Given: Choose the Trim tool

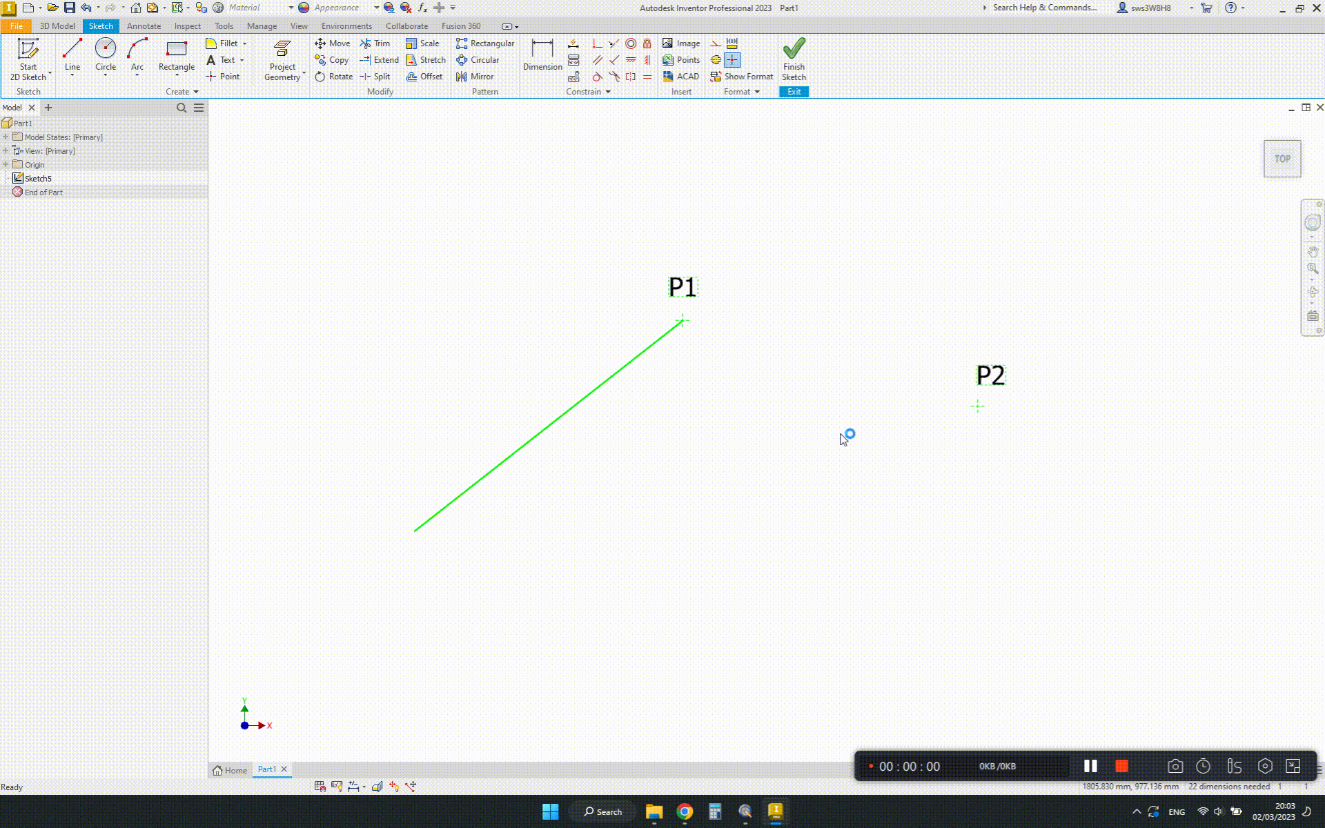Looking at the screenshot, I should tap(375, 43).
